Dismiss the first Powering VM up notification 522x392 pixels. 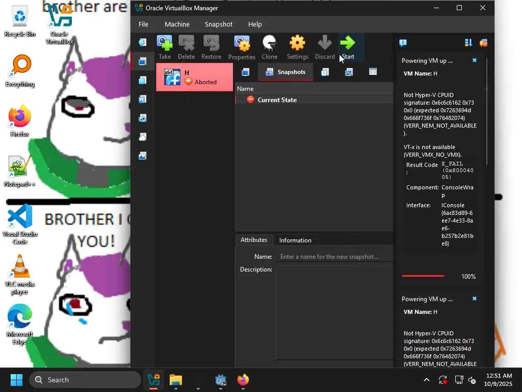coord(475,60)
